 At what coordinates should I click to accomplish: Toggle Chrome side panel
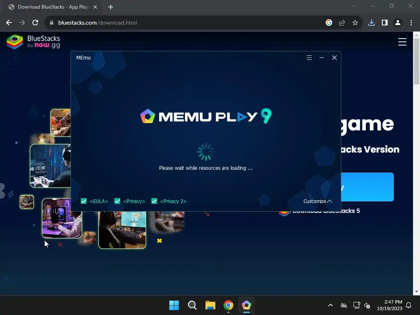[x=385, y=23]
